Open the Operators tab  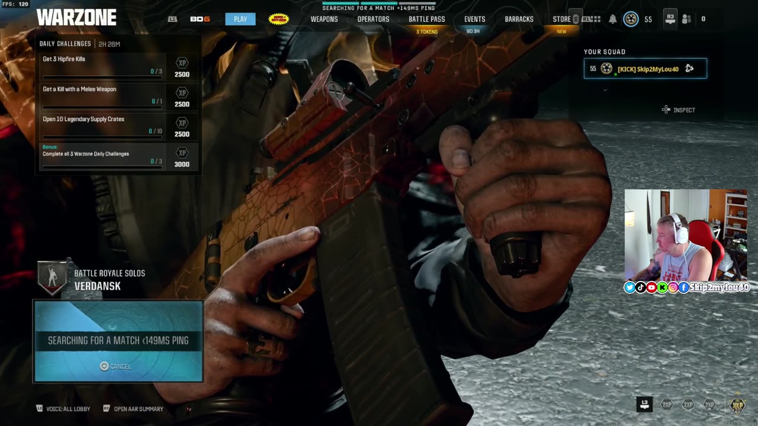click(x=373, y=19)
